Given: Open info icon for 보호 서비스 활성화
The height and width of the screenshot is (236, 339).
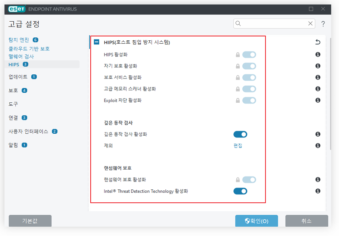Looking at the screenshot, I should pyautogui.click(x=318, y=77).
